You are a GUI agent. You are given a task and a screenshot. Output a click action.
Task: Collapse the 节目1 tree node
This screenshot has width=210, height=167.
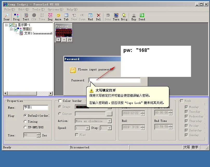[x=11, y=29]
